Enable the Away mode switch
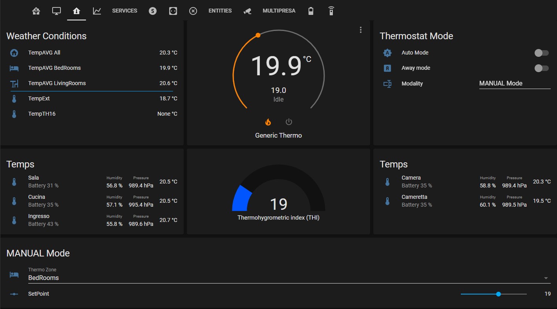The image size is (557, 309). [542, 68]
